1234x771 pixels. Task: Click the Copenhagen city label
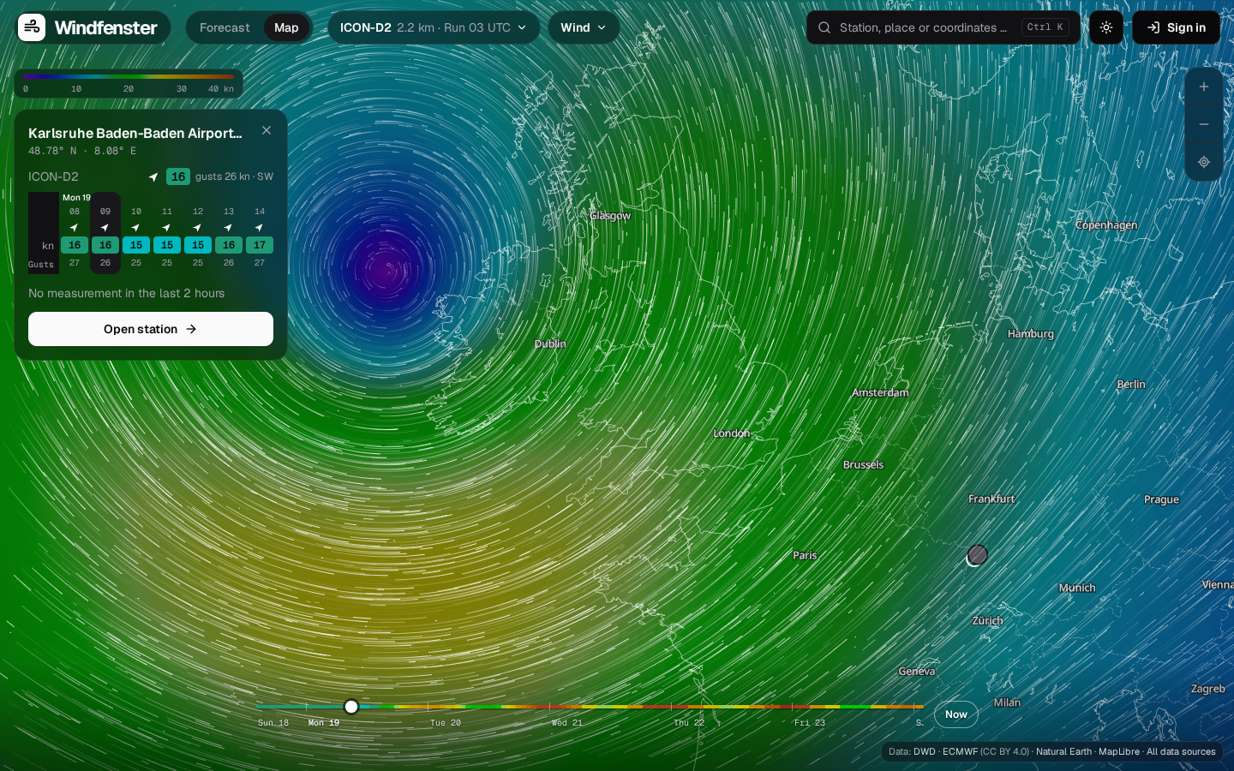point(1106,225)
